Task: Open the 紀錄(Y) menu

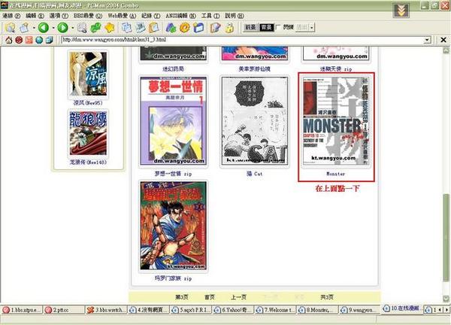Action: point(151,16)
